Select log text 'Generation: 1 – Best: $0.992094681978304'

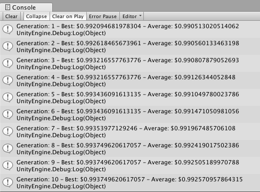point(79,26)
